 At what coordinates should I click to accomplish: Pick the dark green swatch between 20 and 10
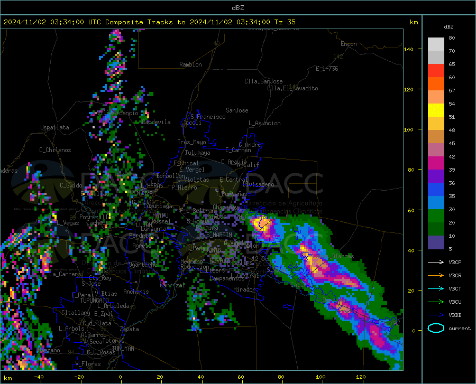pyautogui.click(x=436, y=229)
